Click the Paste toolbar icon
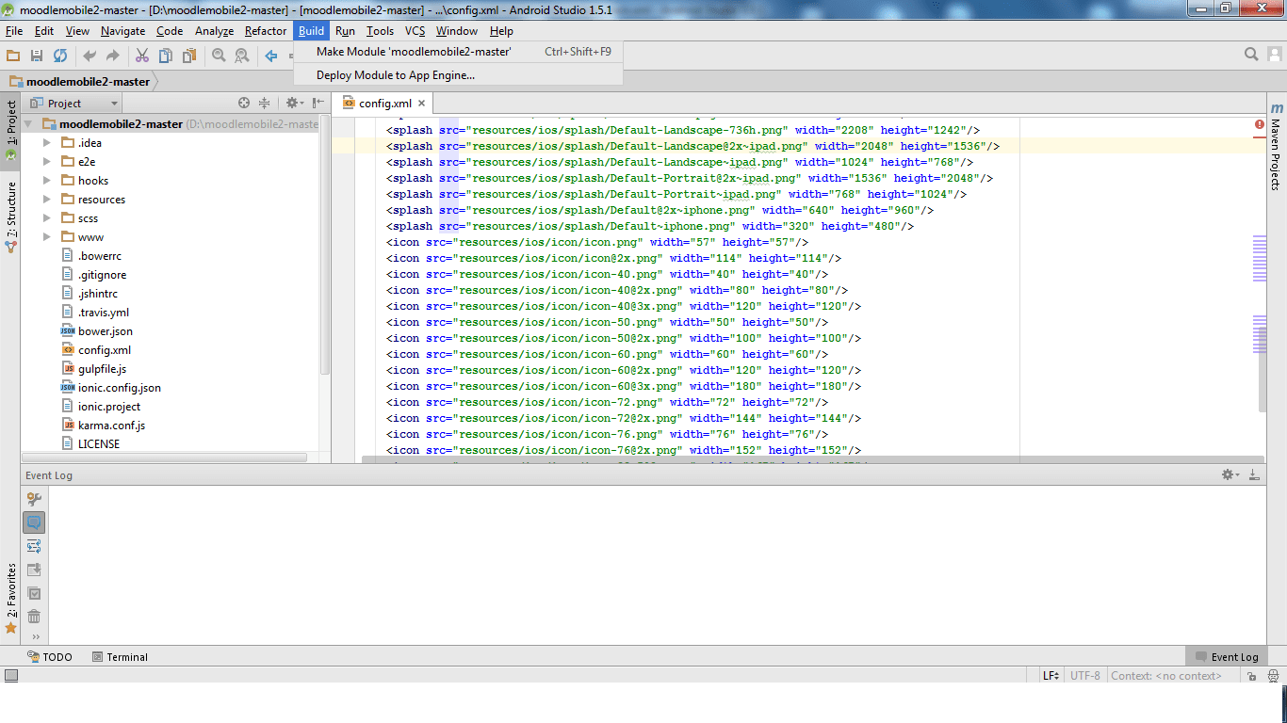Viewport: 1287px width, 723px height. (189, 56)
